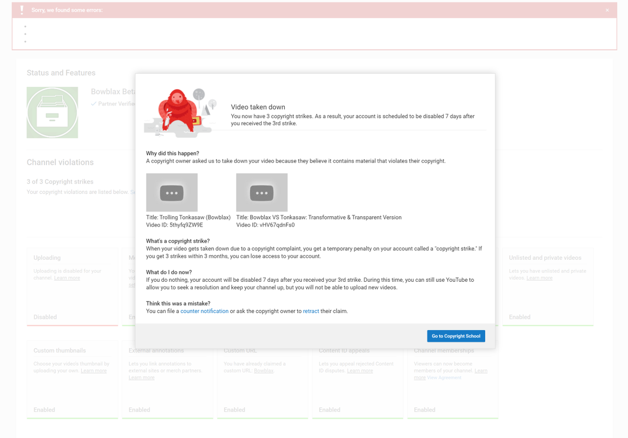Open the View Agreement link for memberships
Viewport: 628px width, 438px height.
click(444, 377)
